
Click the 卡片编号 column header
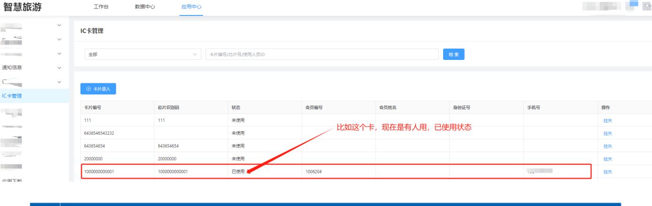(x=92, y=107)
